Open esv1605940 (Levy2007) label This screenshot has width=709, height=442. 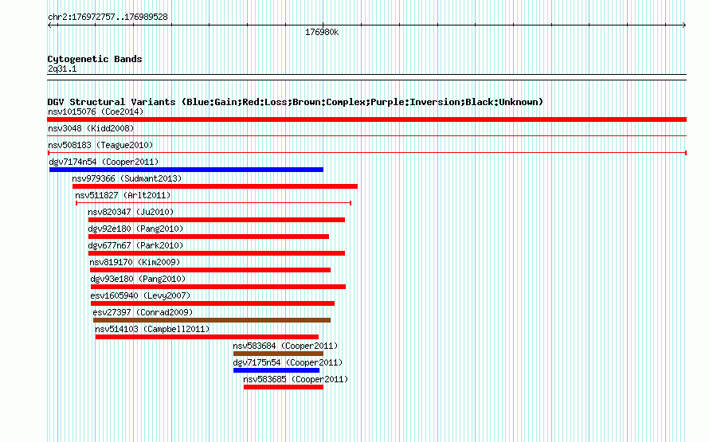pos(140,295)
